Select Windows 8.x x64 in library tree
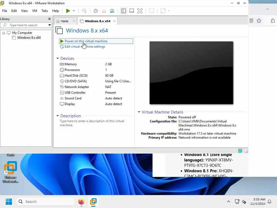The width and height of the screenshot is (277, 208). (29, 37)
